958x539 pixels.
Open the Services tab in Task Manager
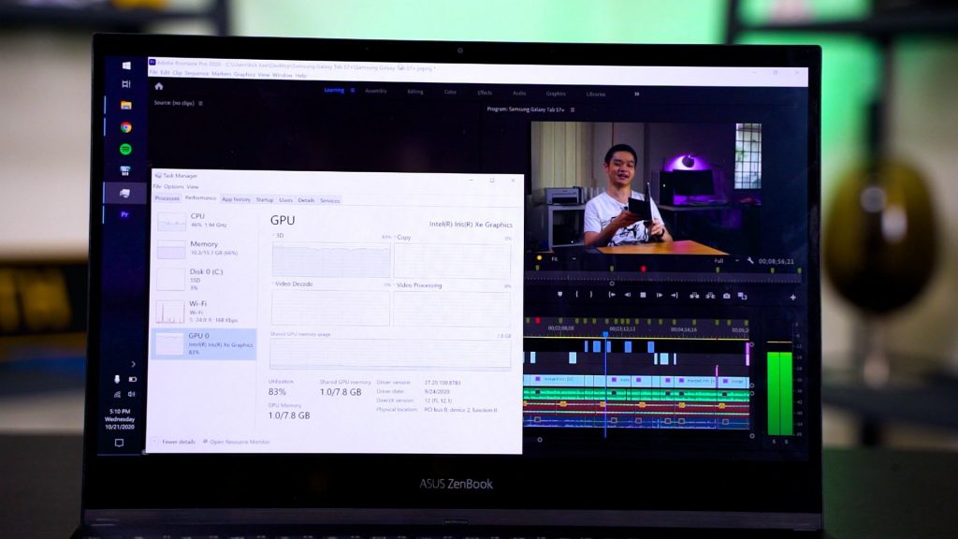tap(330, 200)
